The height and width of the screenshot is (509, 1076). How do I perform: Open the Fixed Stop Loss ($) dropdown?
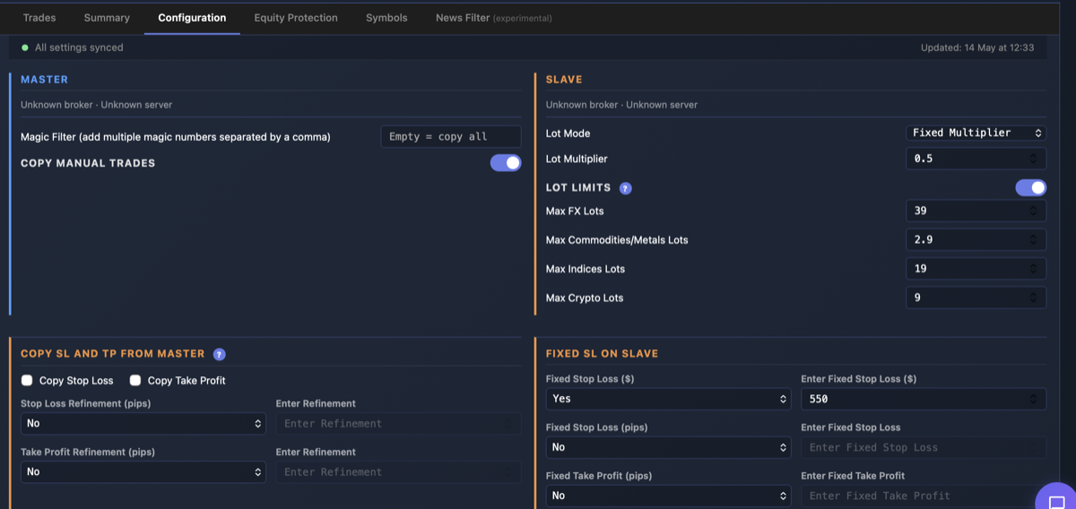point(668,399)
